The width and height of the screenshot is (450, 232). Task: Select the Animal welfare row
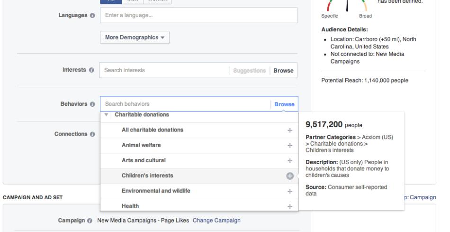(199, 146)
